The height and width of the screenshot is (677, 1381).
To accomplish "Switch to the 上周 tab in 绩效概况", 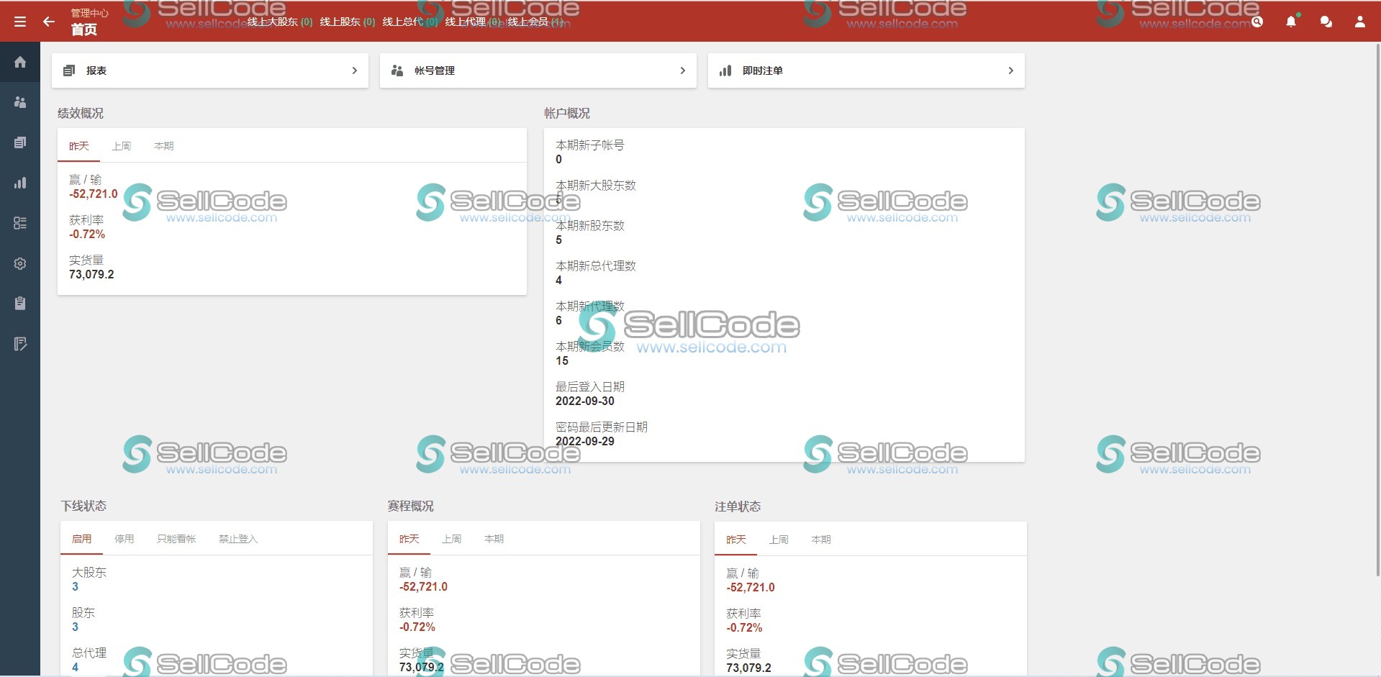I will tap(122, 145).
